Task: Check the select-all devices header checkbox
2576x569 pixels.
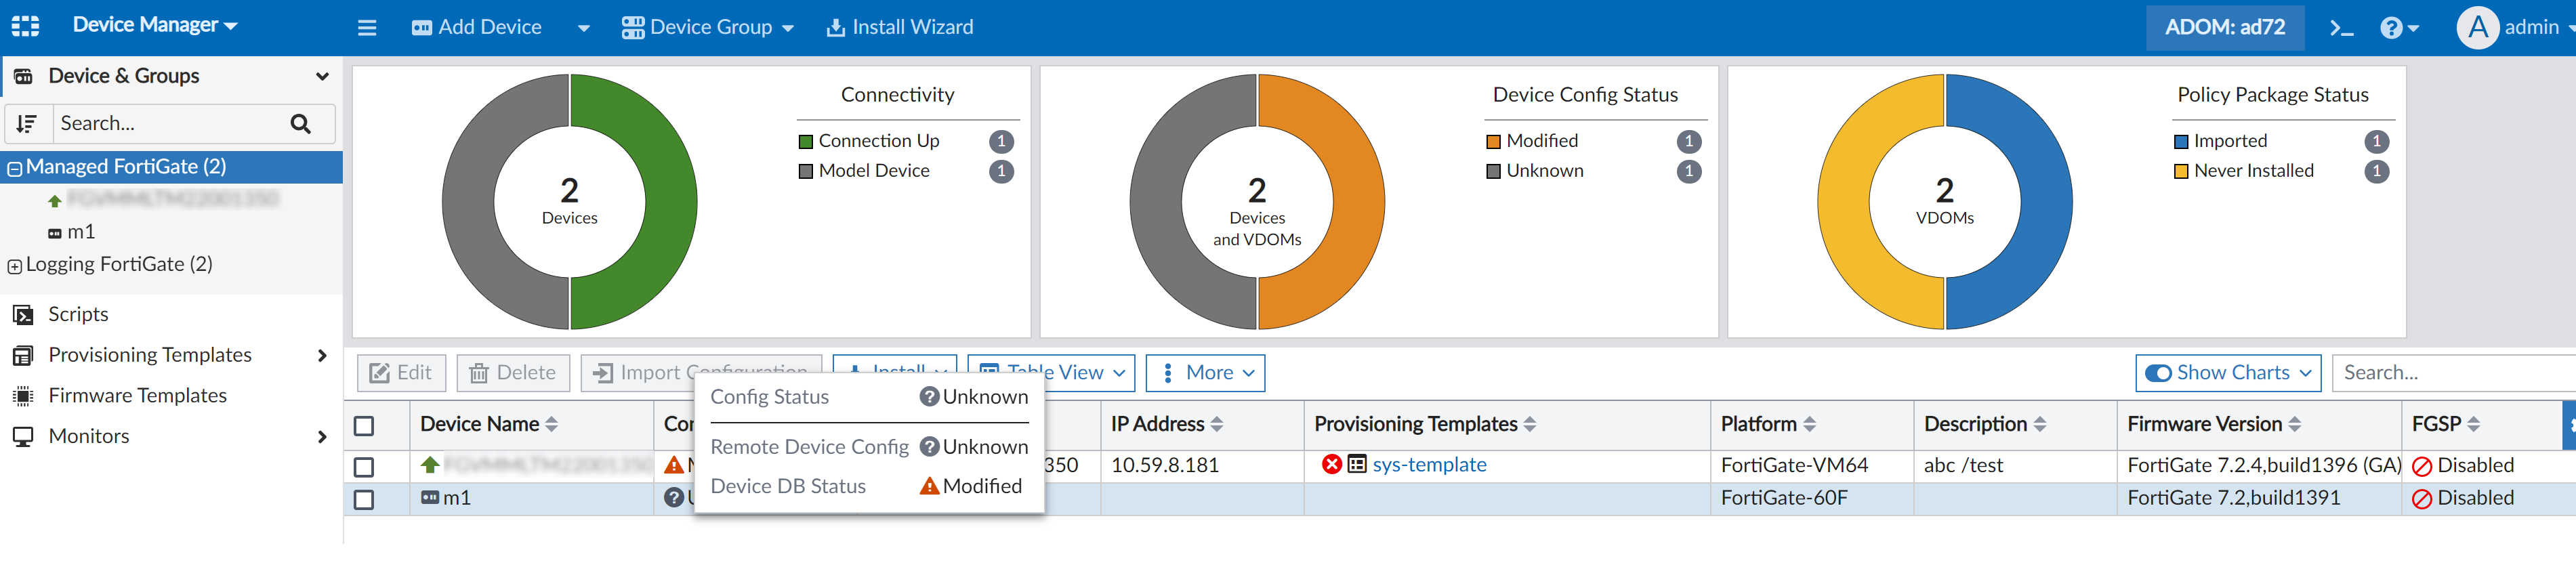Action: tap(364, 426)
